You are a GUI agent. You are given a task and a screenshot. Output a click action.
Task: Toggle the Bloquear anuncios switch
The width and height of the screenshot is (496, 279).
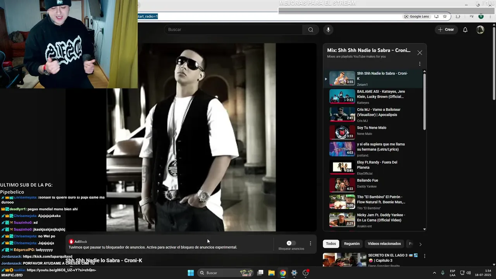(x=291, y=243)
